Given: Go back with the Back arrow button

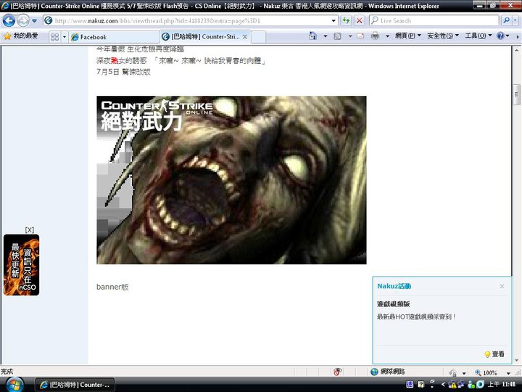Looking at the screenshot, I should click(x=9, y=20).
